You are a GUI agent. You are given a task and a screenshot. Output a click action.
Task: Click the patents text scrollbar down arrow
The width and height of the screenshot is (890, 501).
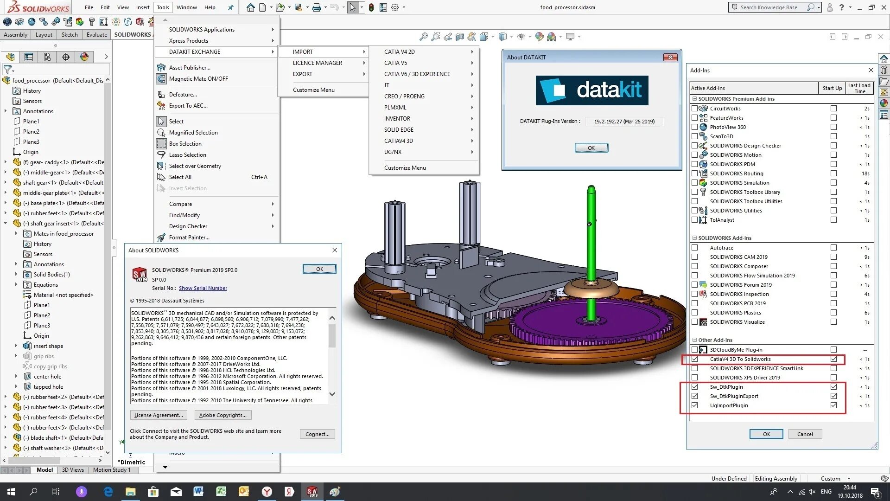click(332, 394)
